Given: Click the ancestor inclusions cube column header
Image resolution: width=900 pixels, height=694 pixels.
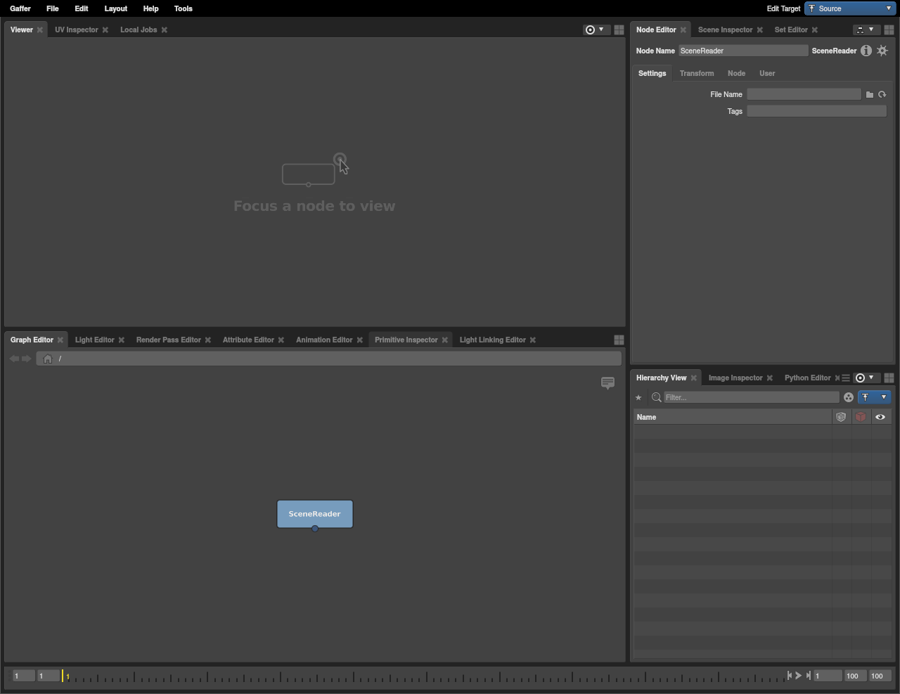Looking at the screenshot, I should (841, 417).
